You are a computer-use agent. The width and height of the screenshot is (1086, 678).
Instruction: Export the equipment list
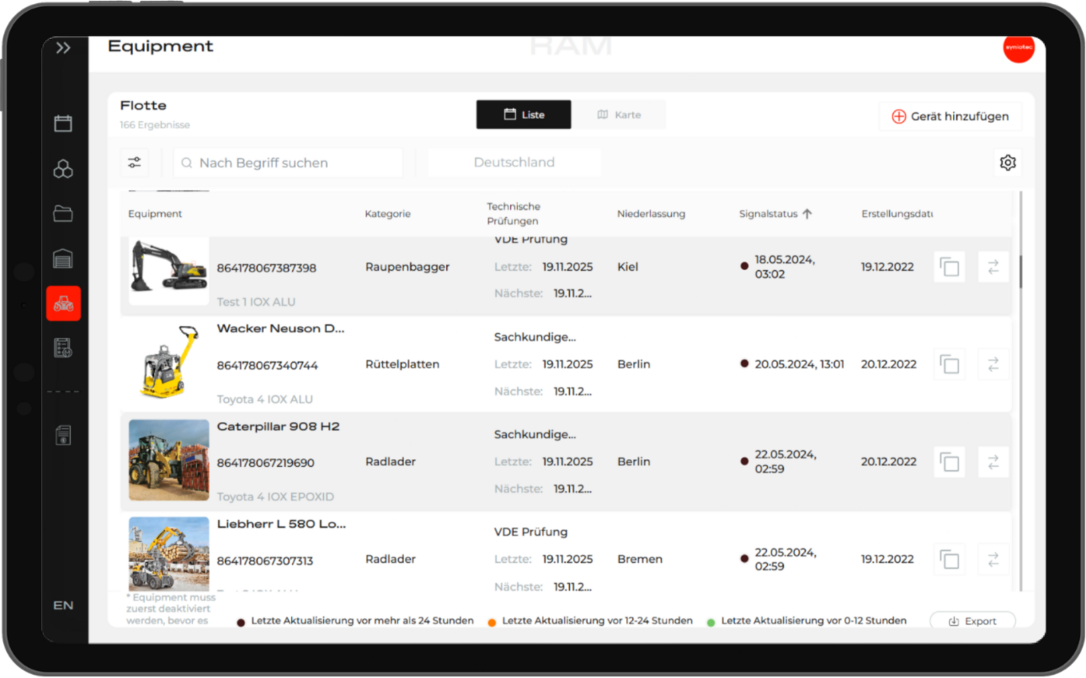coord(972,621)
